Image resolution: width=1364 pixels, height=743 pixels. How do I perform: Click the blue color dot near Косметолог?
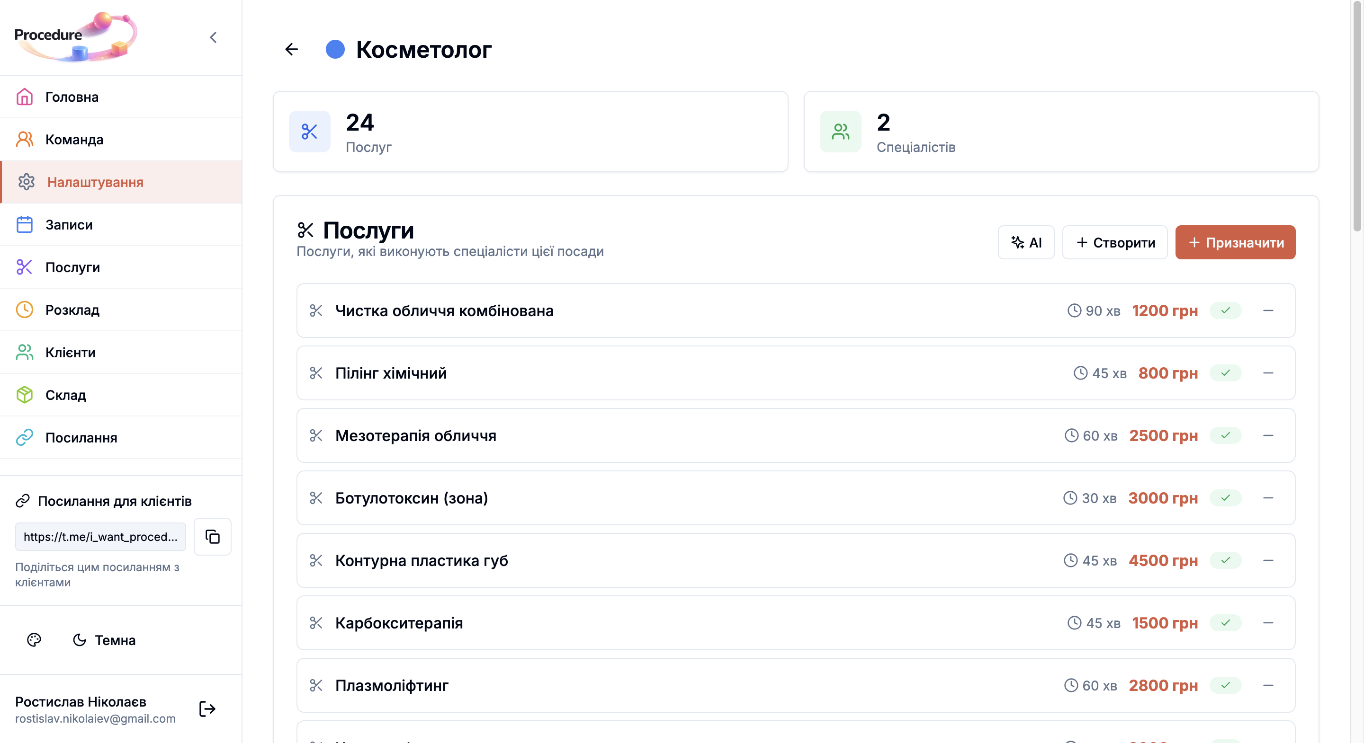[x=335, y=49]
